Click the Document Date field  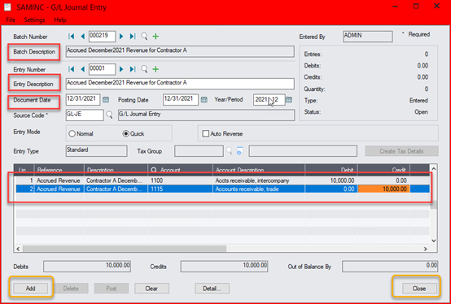[83, 100]
